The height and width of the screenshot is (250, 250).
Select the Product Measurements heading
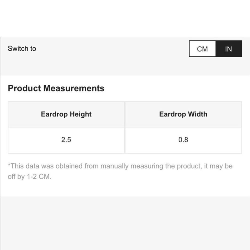point(56,88)
